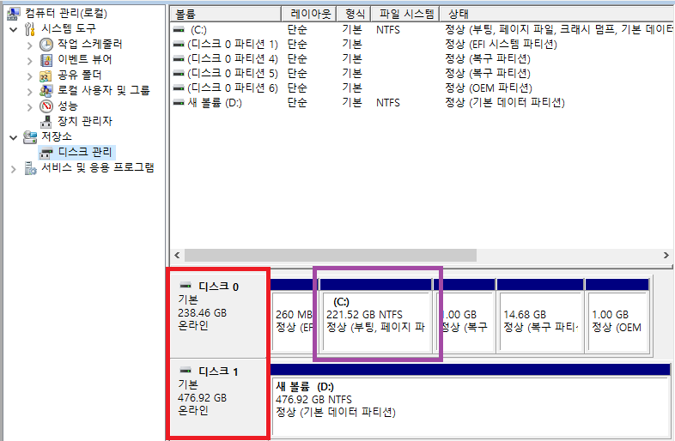The image size is (675, 441).
Task: Sort by the 레이아웃 column header
Action: pos(309,15)
